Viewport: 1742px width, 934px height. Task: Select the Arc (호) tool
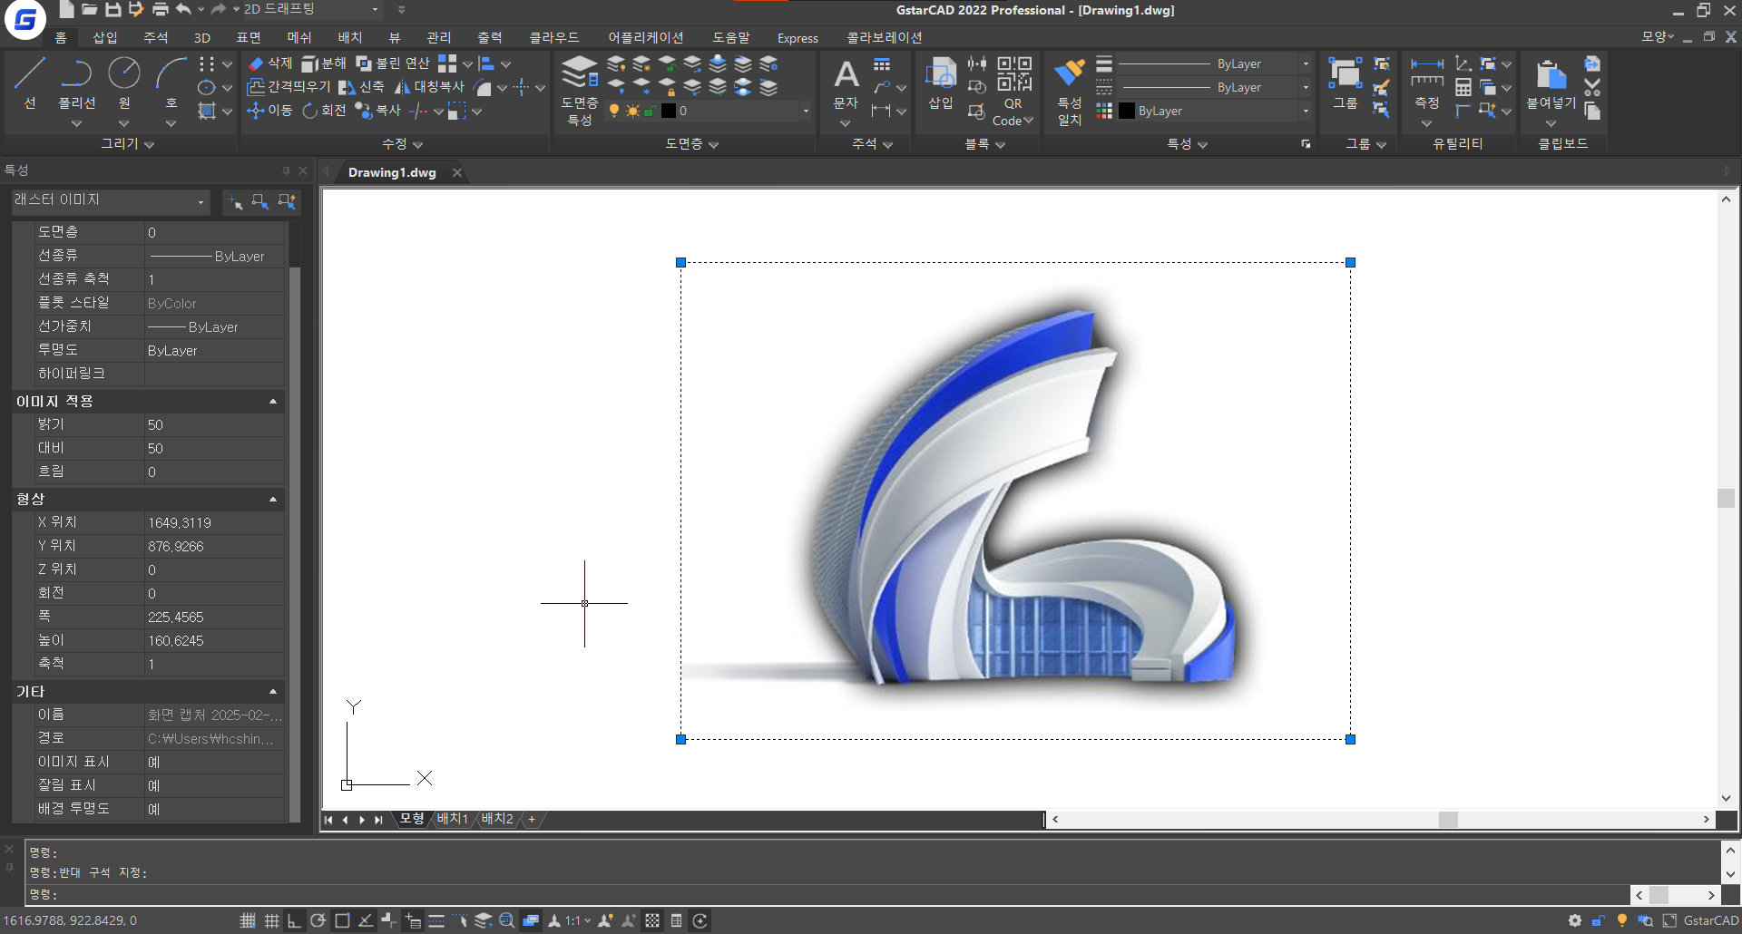point(171,83)
